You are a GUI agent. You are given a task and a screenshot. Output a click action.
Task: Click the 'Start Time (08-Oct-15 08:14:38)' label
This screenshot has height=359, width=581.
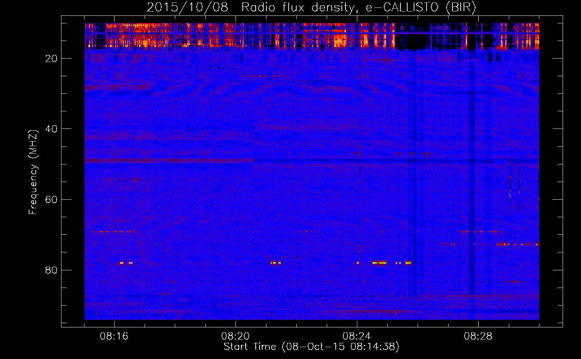pyautogui.click(x=311, y=347)
